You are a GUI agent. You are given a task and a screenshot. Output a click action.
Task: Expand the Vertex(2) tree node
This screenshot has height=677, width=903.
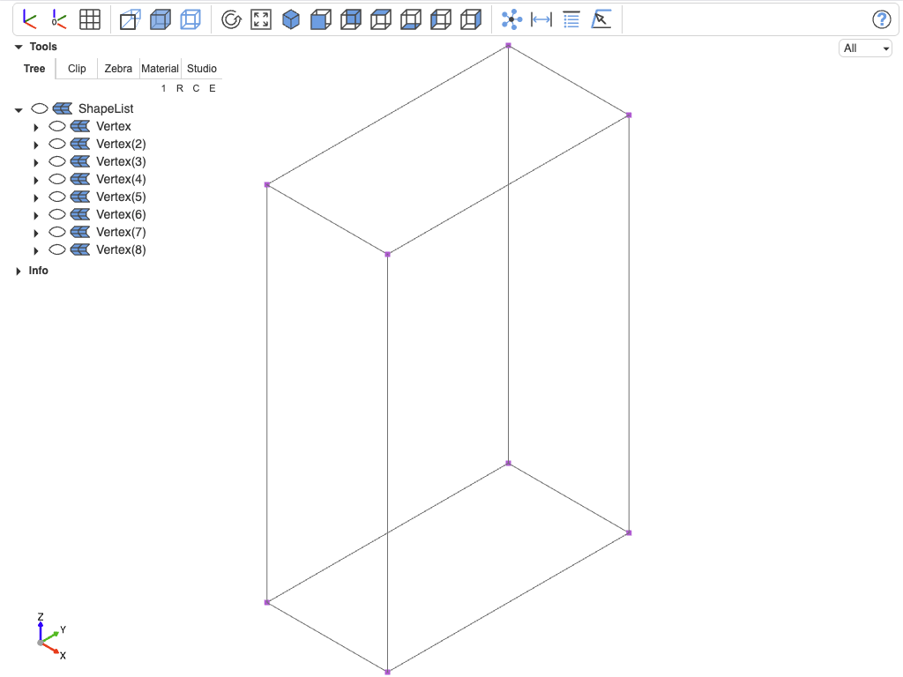(x=35, y=145)
